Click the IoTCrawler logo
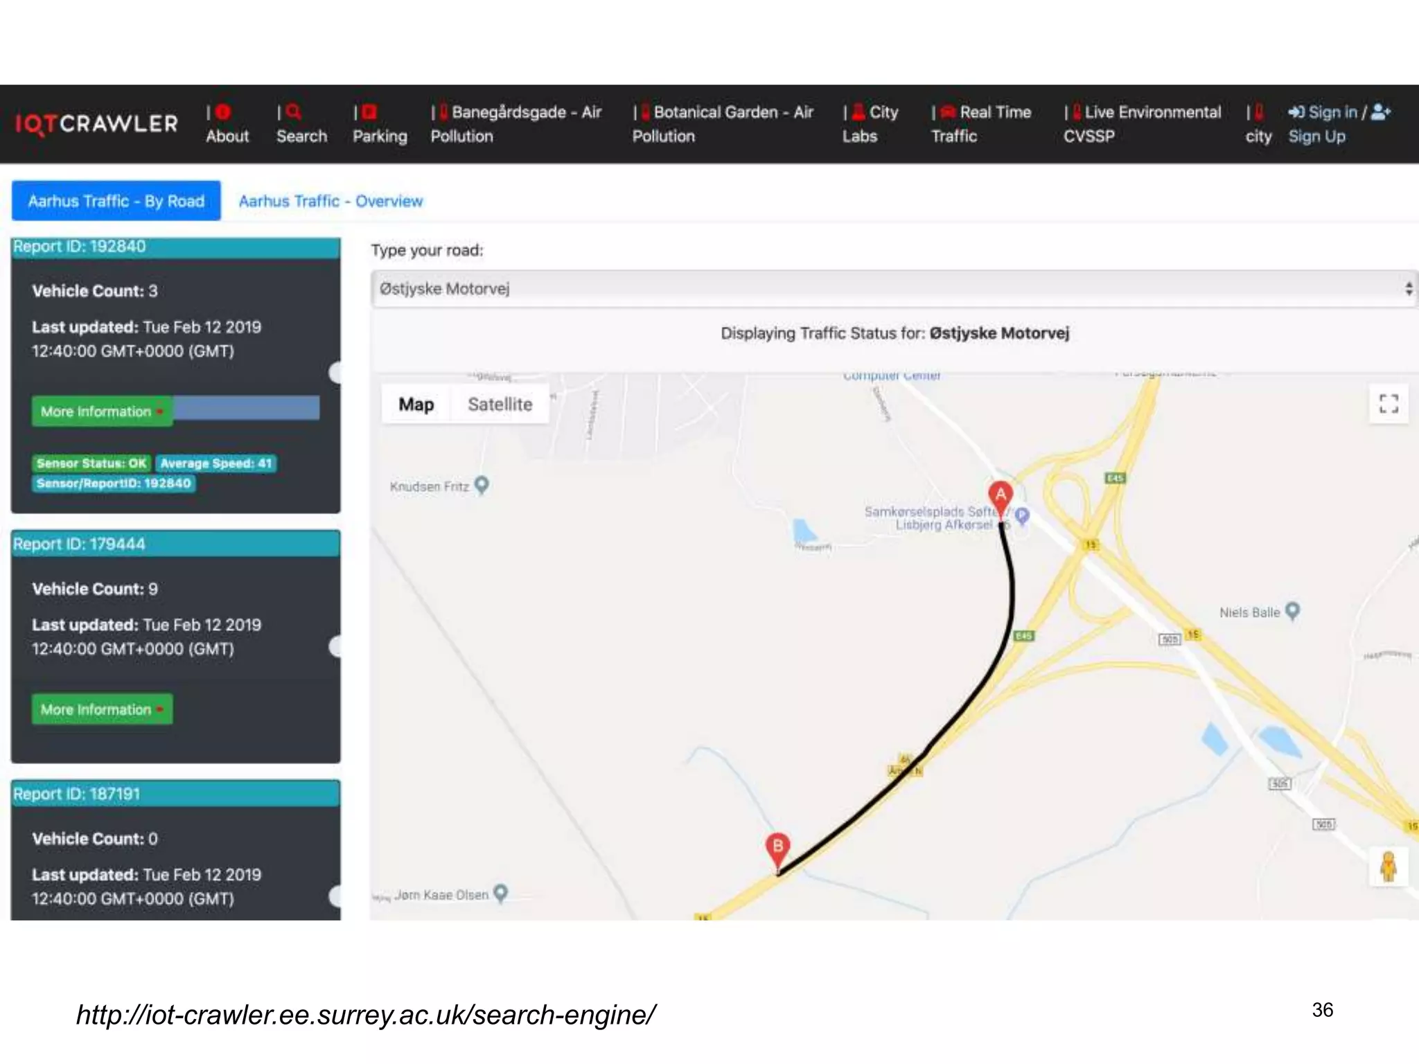The image size is (1419, 1064). click(97, 124)
